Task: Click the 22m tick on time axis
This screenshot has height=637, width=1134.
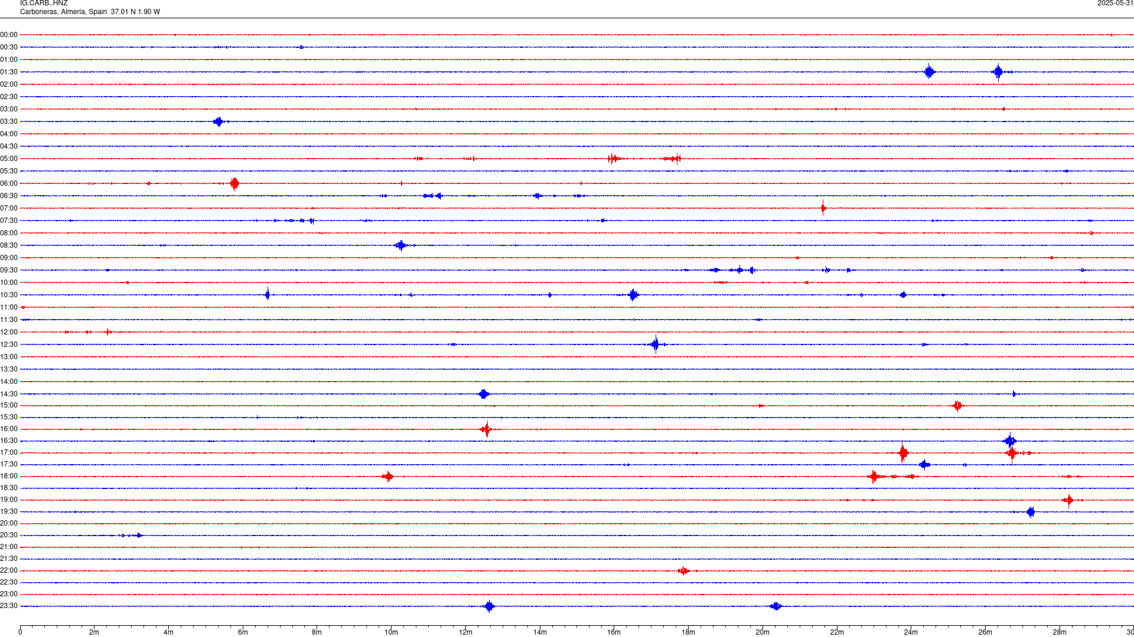Action: (x=837, y=632)
